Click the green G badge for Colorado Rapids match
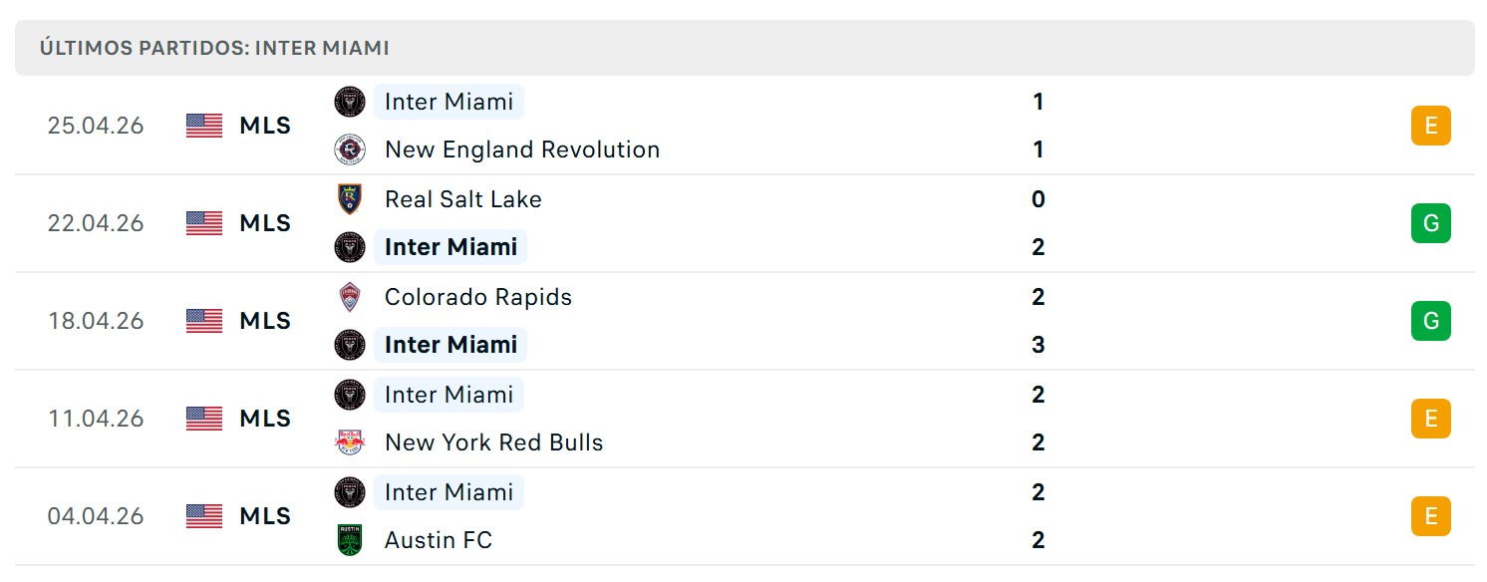 (x=1431, y=321)
